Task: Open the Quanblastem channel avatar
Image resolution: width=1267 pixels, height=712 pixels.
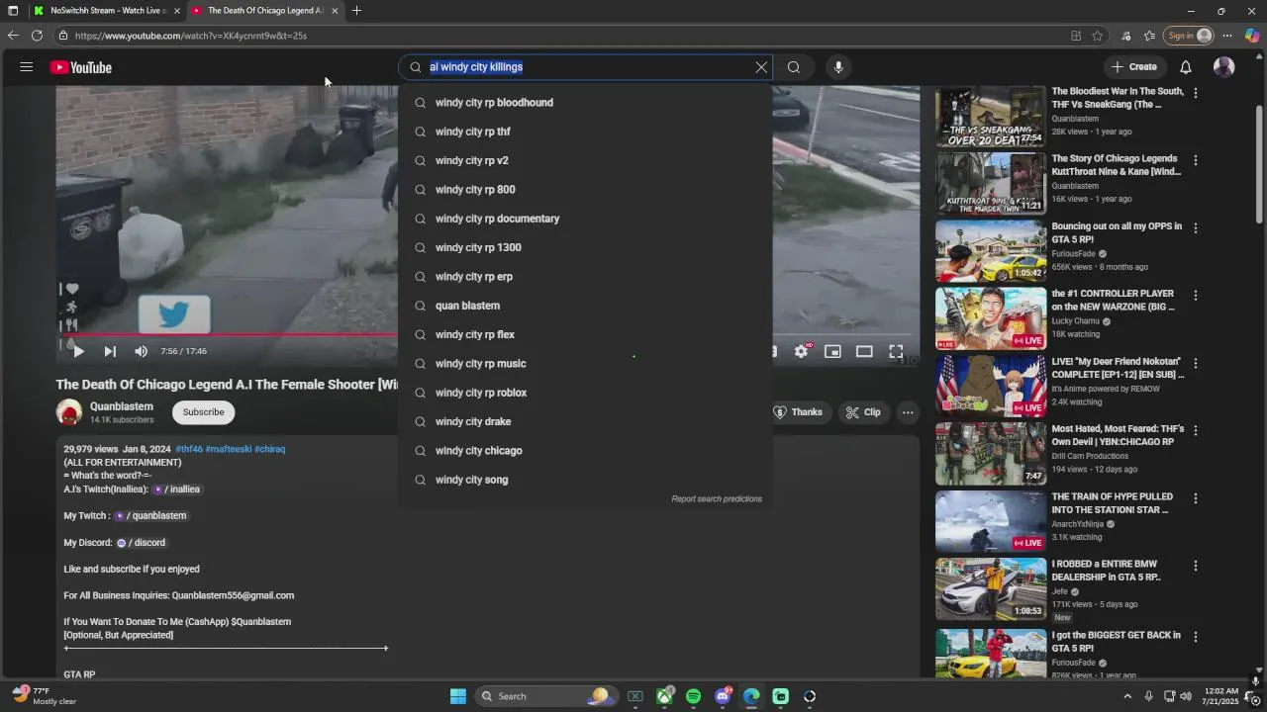Action: click(x=69, y=412)
